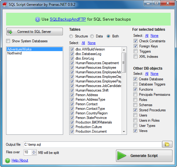Enable the Triggers checkbox

[x=135, y=51]
